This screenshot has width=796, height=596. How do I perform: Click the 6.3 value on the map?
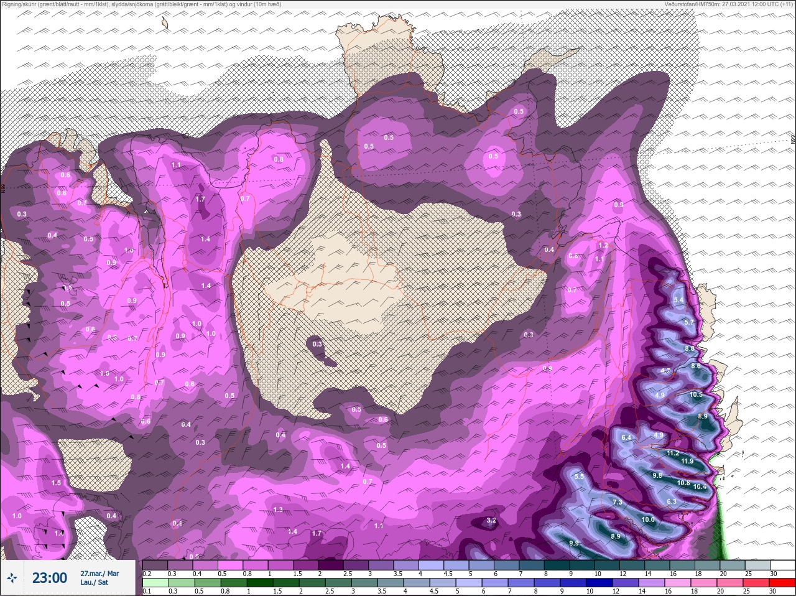pos(671,501)
